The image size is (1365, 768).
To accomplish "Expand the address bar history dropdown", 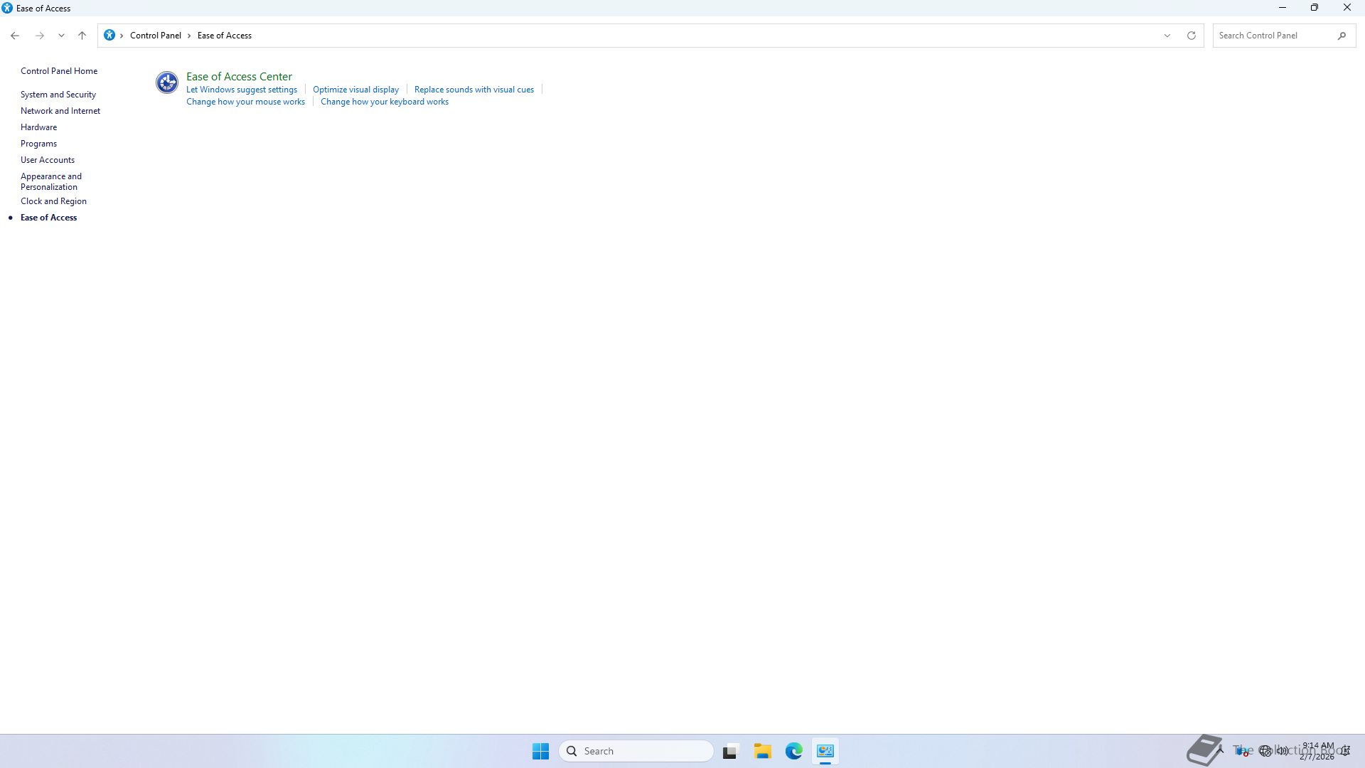I will (x=1167, y=36).
